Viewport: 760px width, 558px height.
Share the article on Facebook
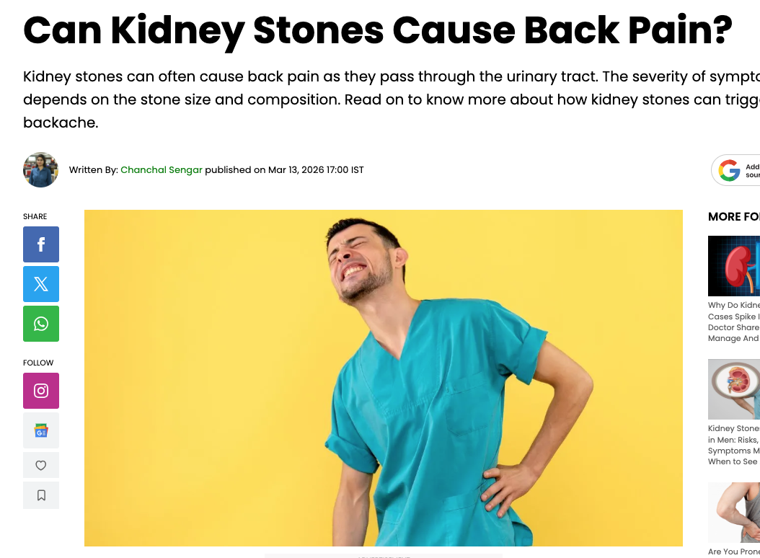[41, 244]
